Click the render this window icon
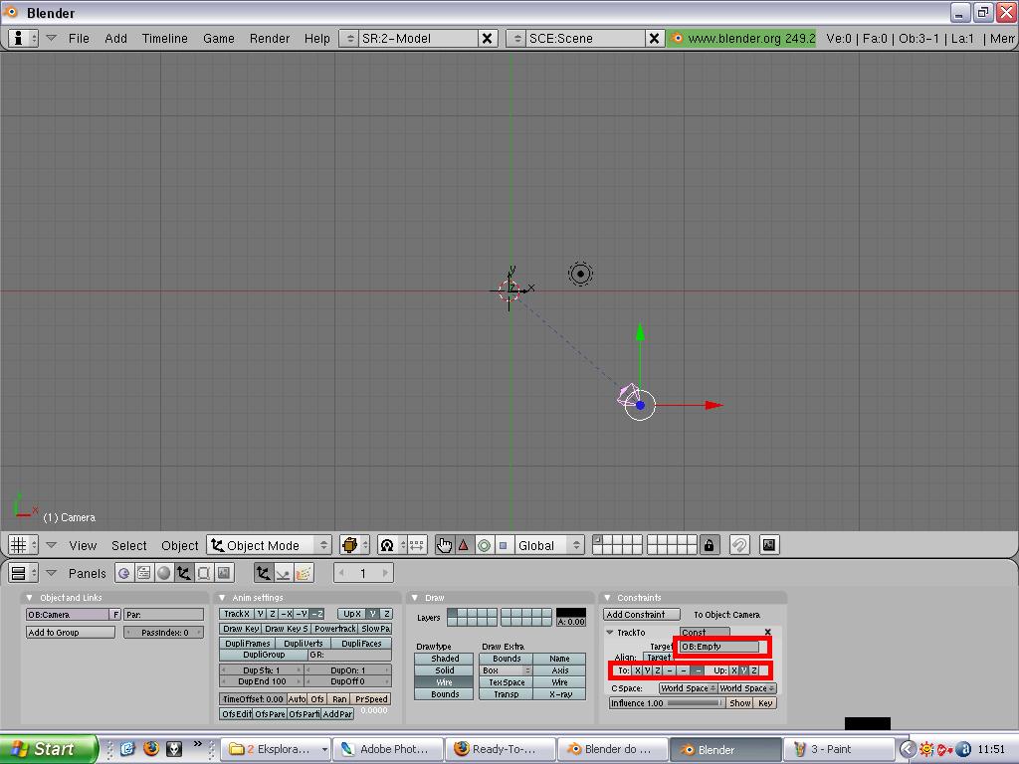1019x764 pixels. point(769,545)
